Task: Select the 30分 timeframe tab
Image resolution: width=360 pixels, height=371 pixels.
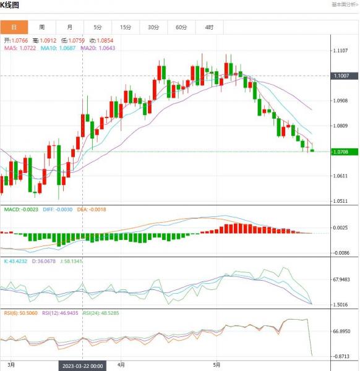Action: click(153, 27)
